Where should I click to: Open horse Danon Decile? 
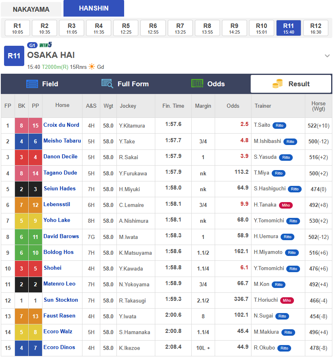(x=60, y=157)
